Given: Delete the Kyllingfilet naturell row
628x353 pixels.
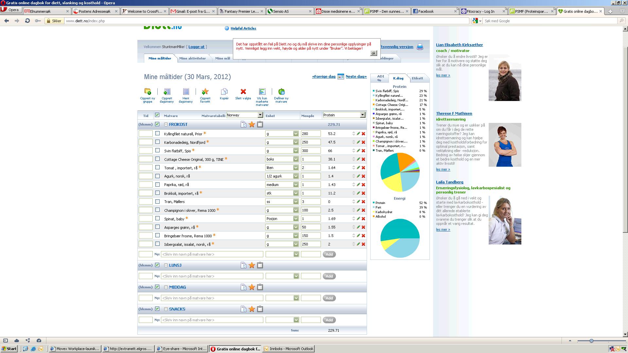Looking at the screenshot, I should click(x=363, y=134).
